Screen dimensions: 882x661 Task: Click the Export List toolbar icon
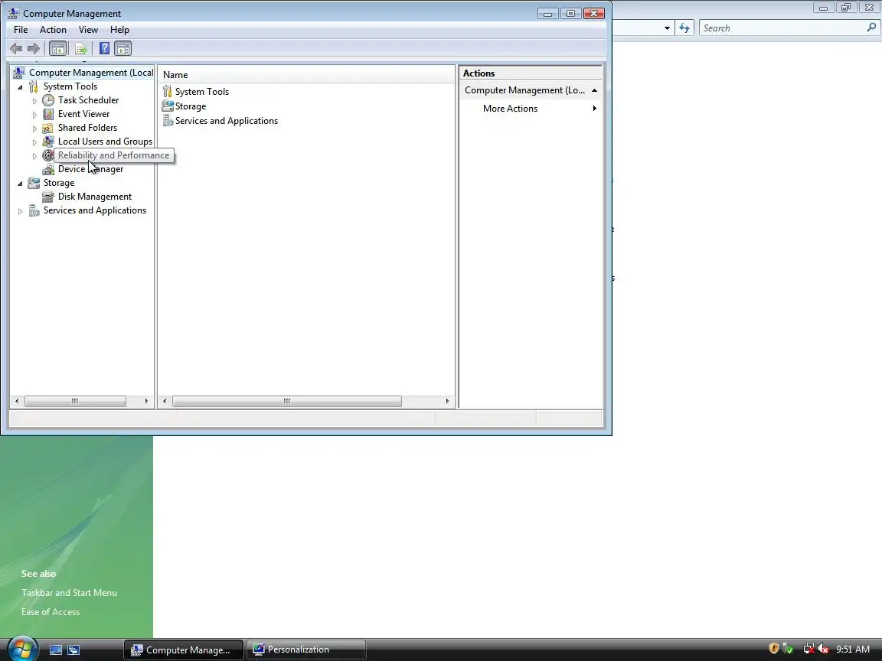coord(81,48)
